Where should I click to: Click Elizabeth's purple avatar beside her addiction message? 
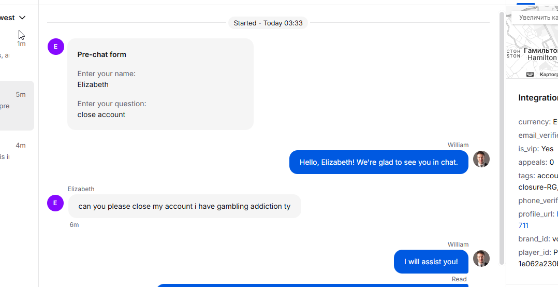click(x=55, y=203)
